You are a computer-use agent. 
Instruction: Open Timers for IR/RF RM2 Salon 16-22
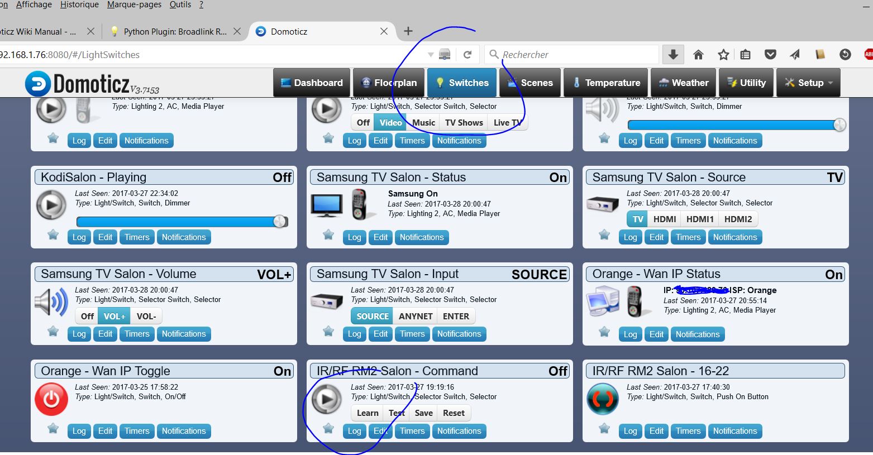pyautogui.click(x=688, y=431)
